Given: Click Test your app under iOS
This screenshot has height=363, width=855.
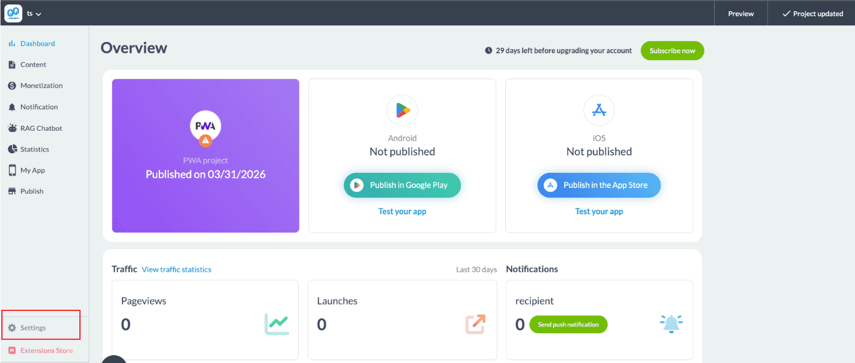Looking at the screenshot, I should click(599, 212).
